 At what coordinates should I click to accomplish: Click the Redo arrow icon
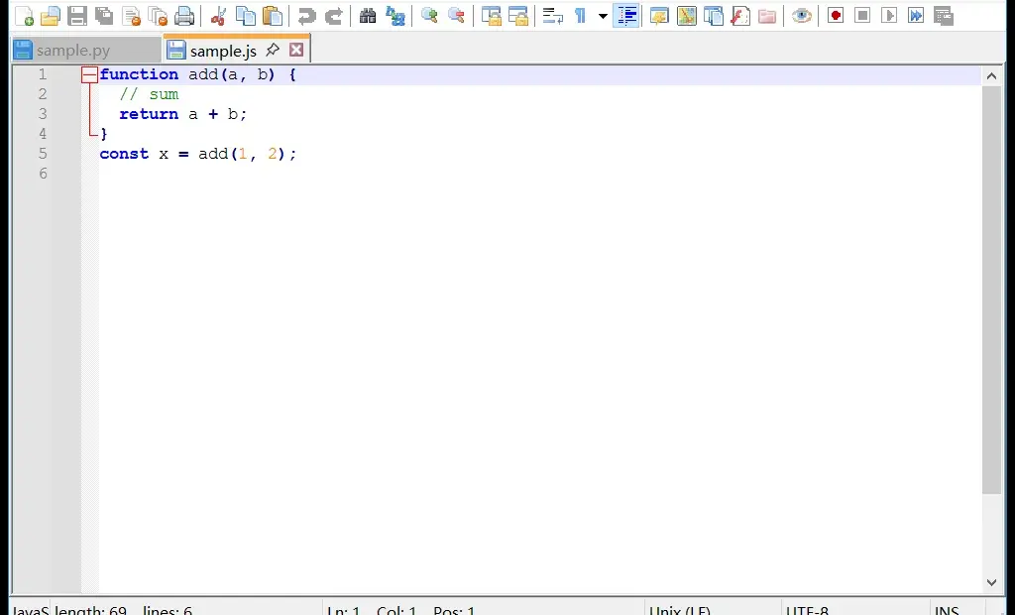333,16
